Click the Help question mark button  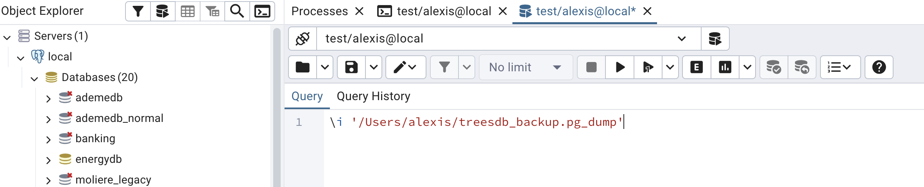tap(879, 67)
